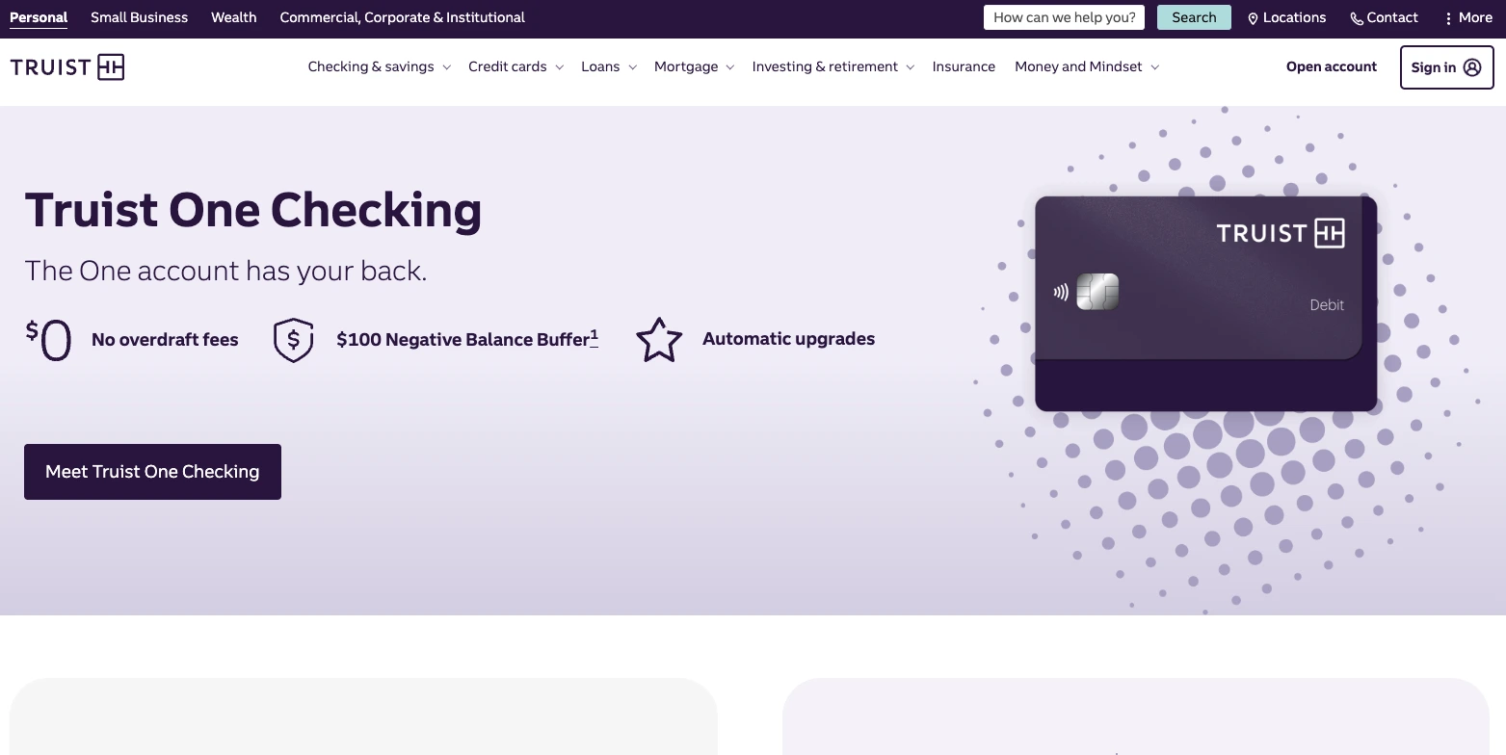Open the Locations link text

click(1294, 17)
